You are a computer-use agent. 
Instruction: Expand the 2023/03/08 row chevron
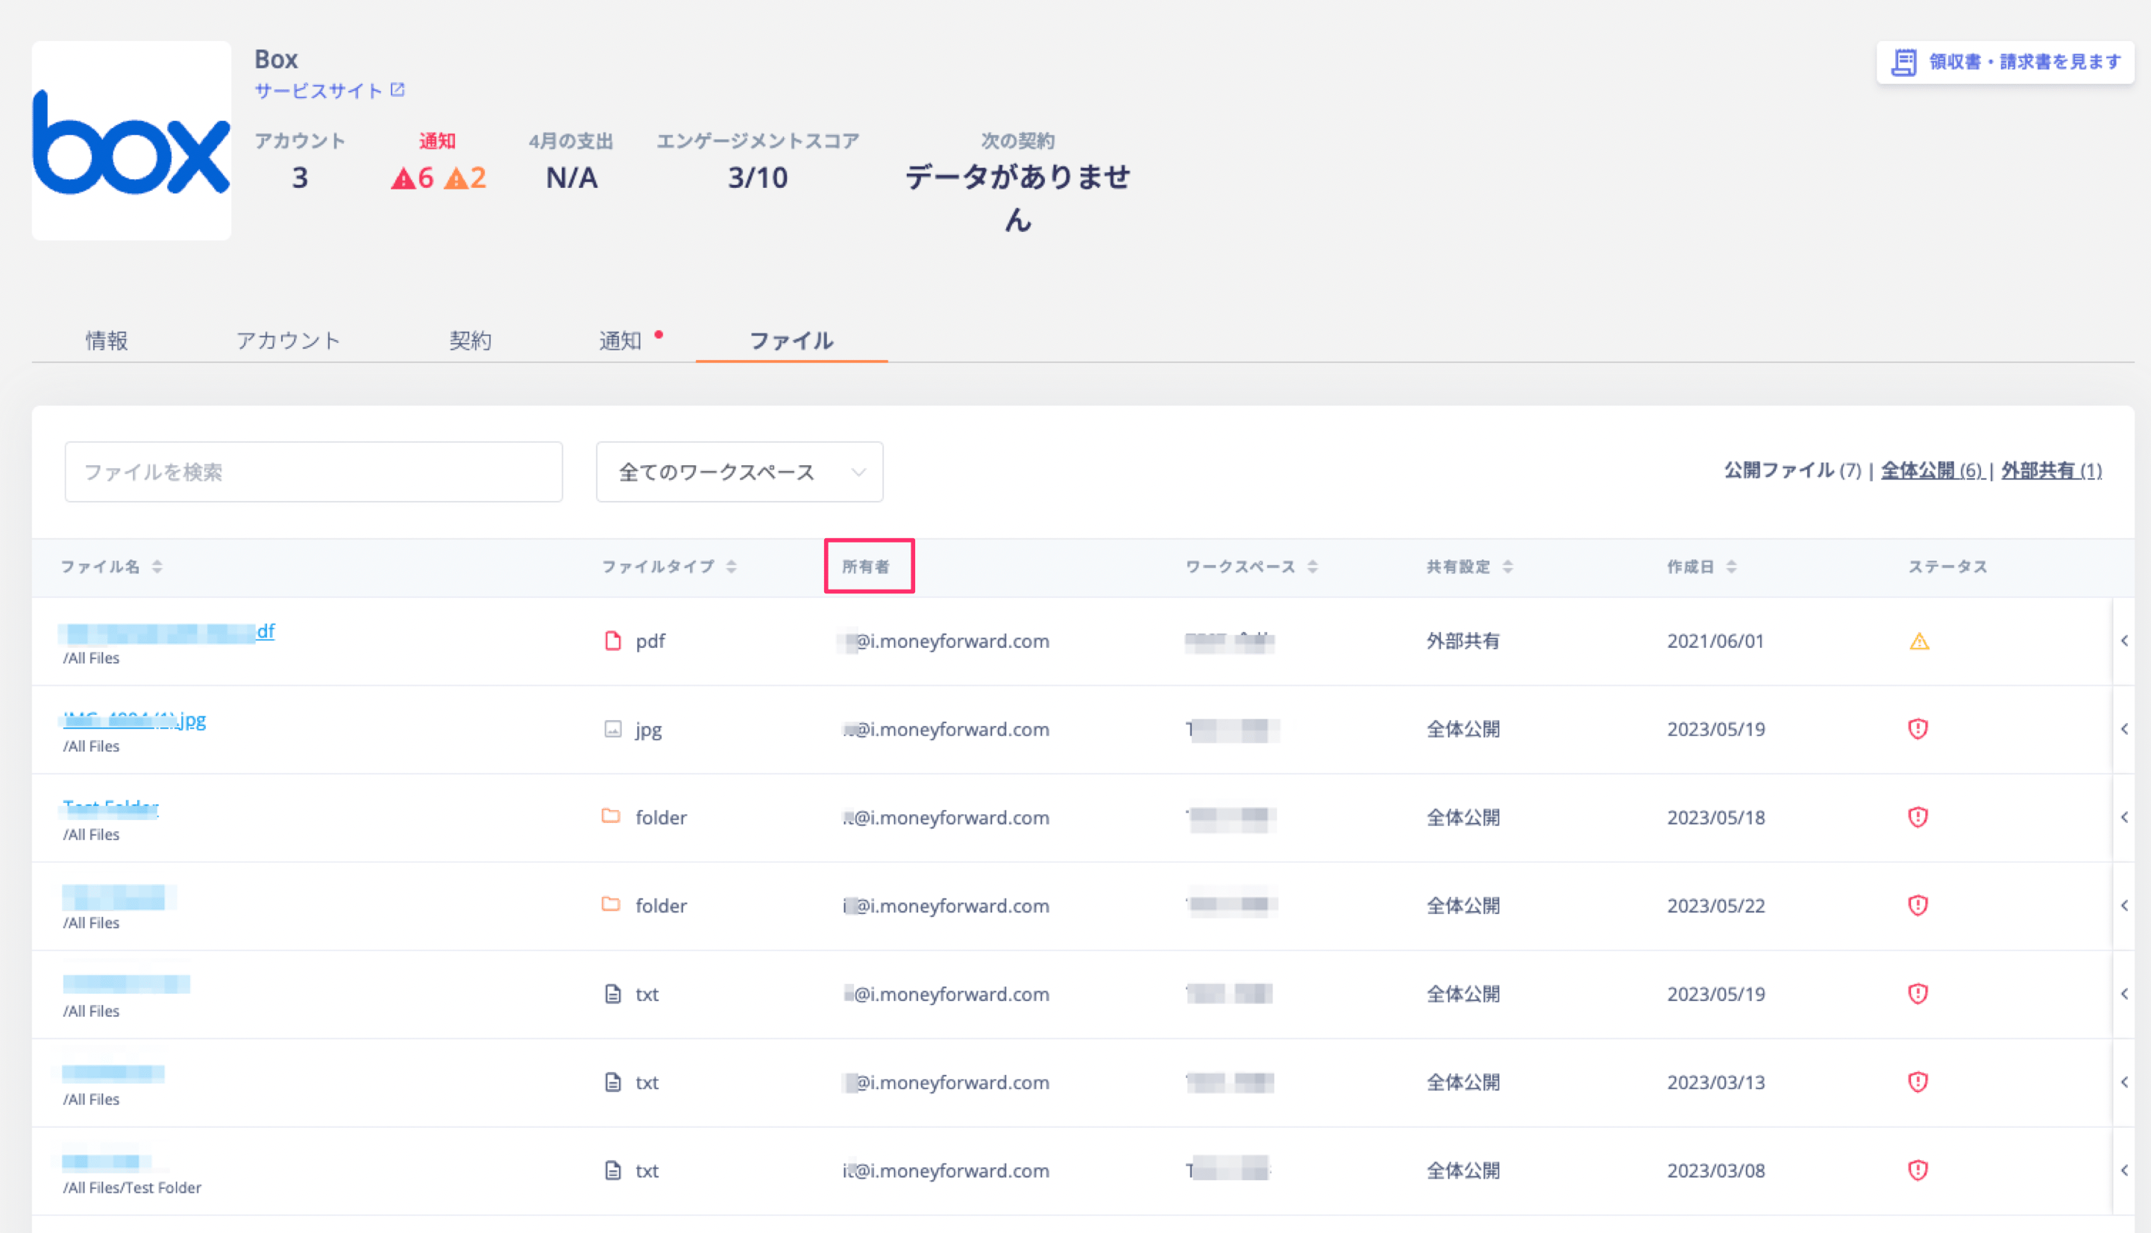click(2124, 1170)
